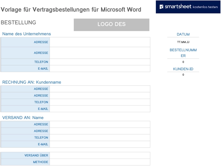Click the value 0 under BESTELLNUMMER

(183, 62)
